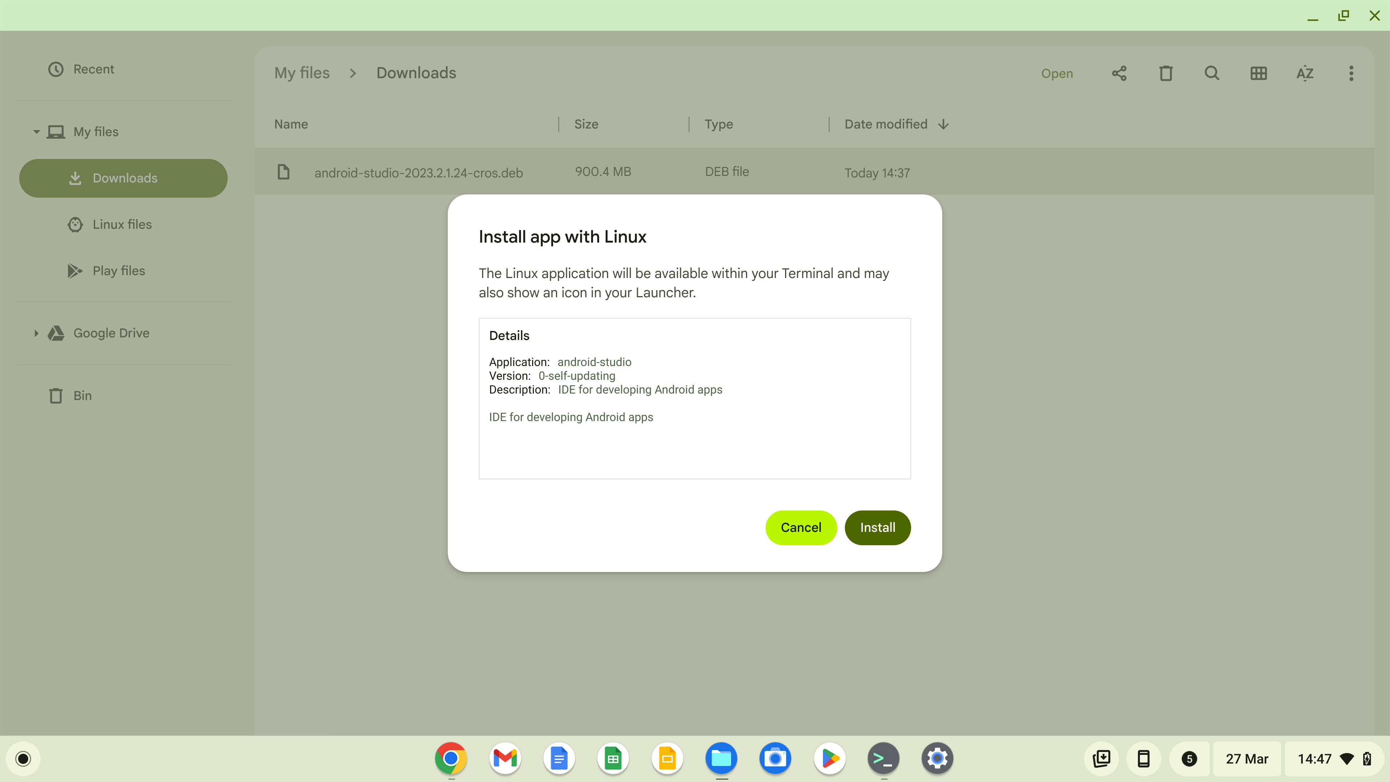
Task: Open Gmail from the shelf
Action: [x=505, y=758]
